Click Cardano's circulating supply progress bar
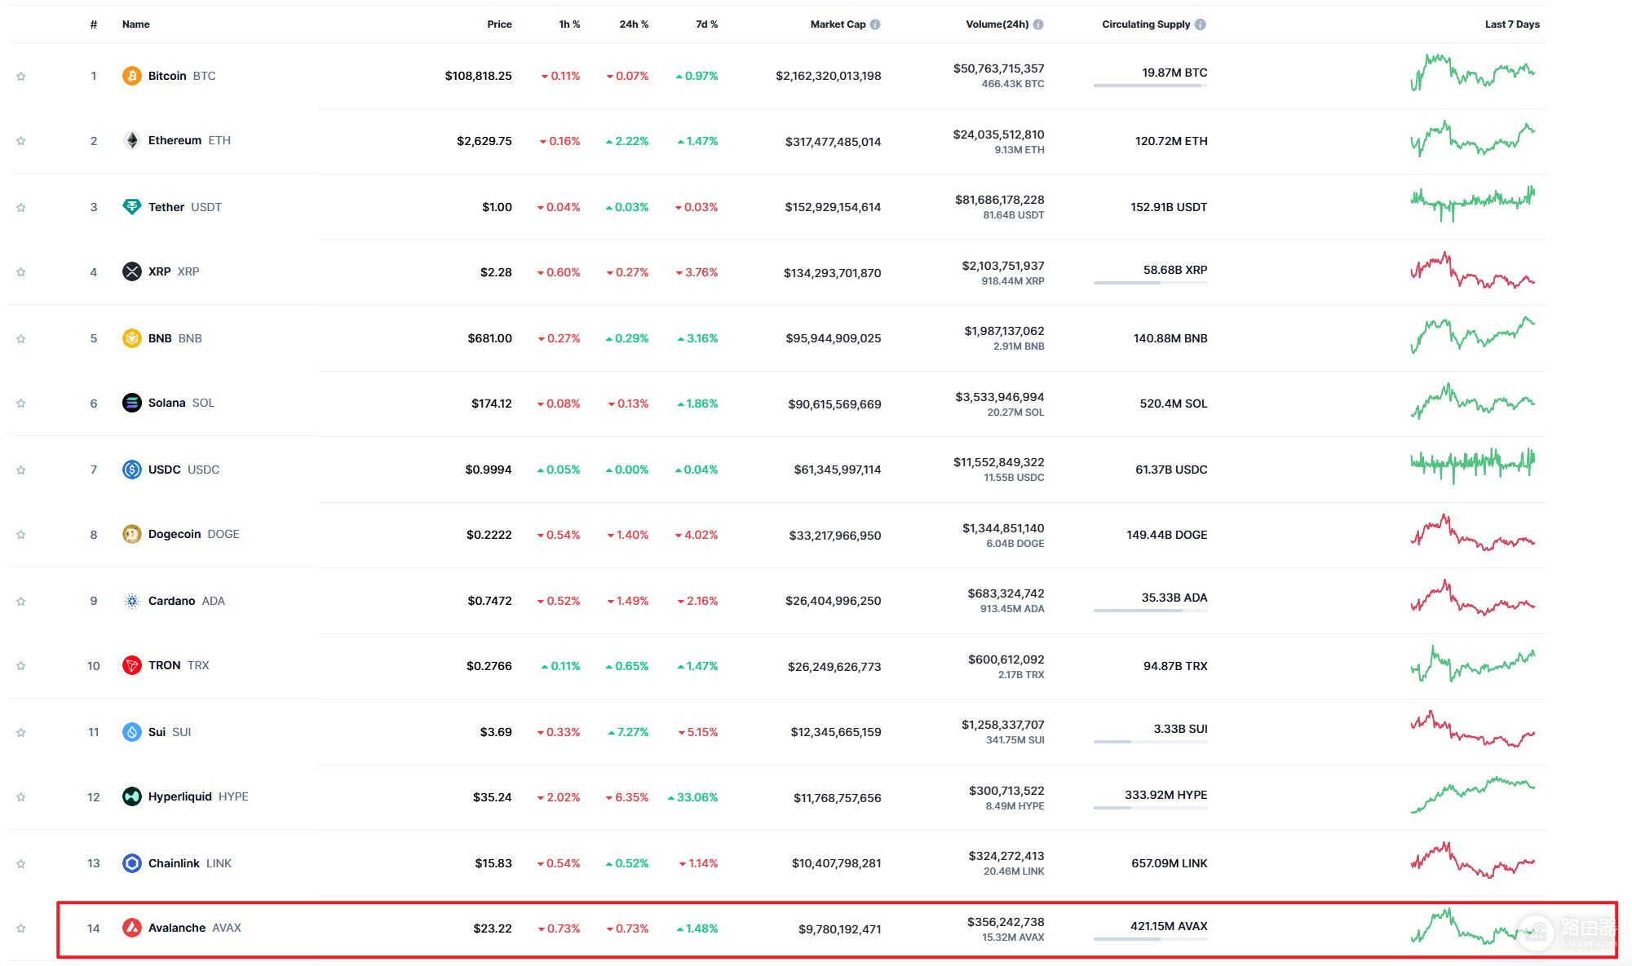The image size is (1632, 966). tap(1150, 611)
